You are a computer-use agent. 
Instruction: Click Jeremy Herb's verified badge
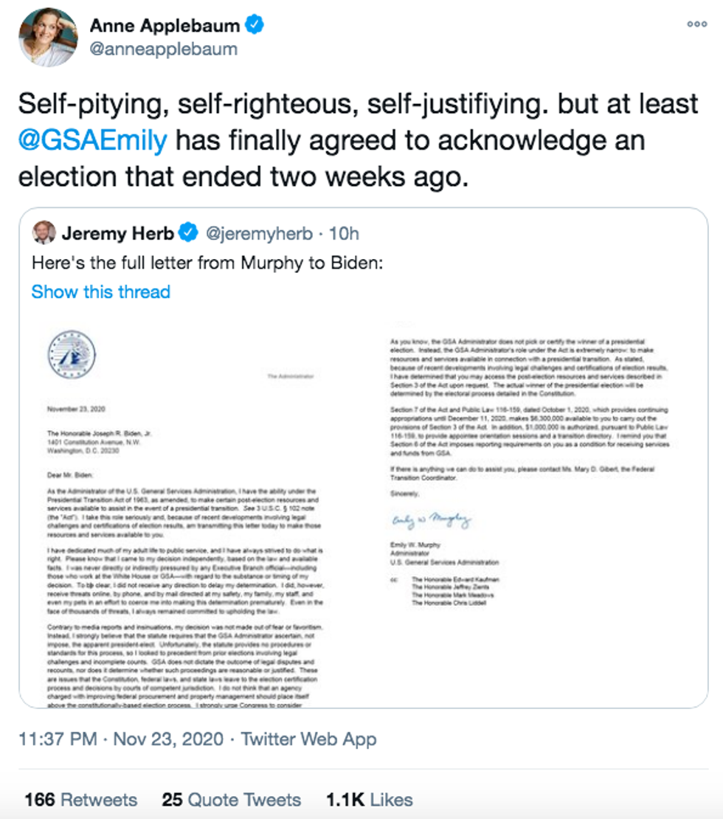[x=189, y=234]
